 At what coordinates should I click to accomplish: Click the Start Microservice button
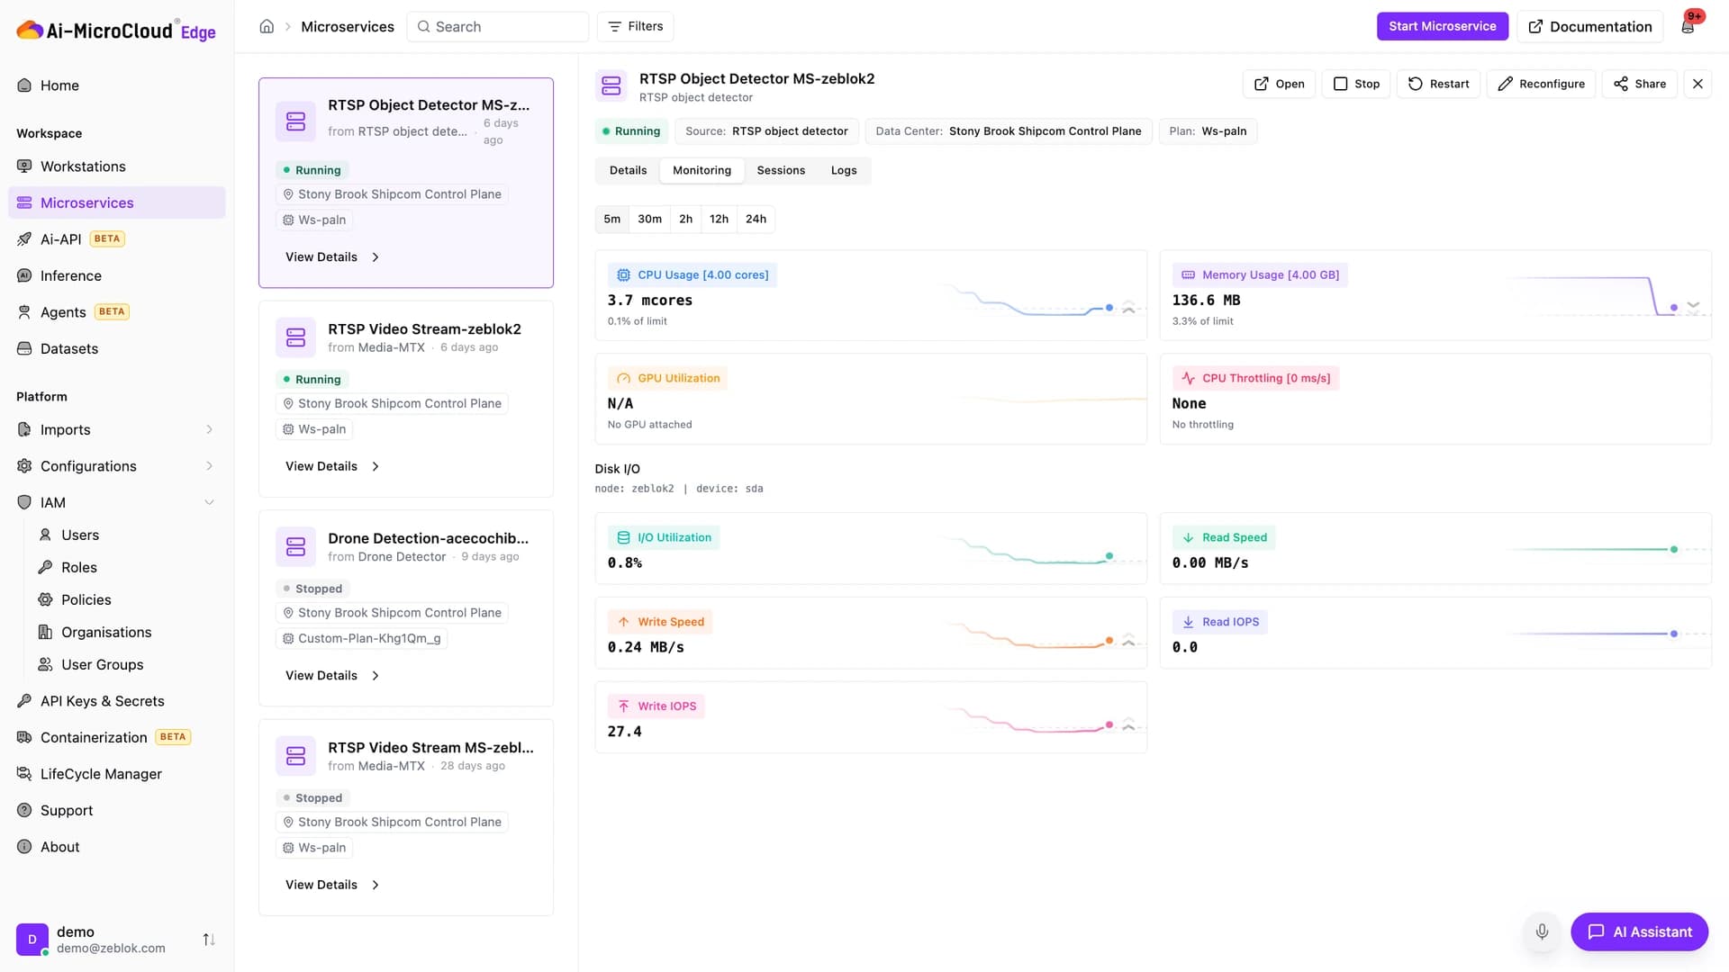(1442, 26)
